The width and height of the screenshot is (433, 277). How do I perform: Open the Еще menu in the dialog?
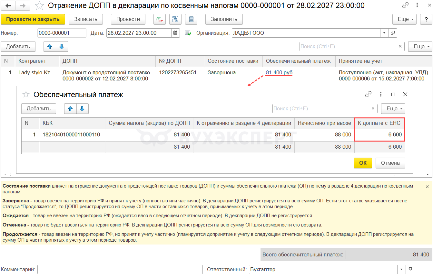click(393, 109)
